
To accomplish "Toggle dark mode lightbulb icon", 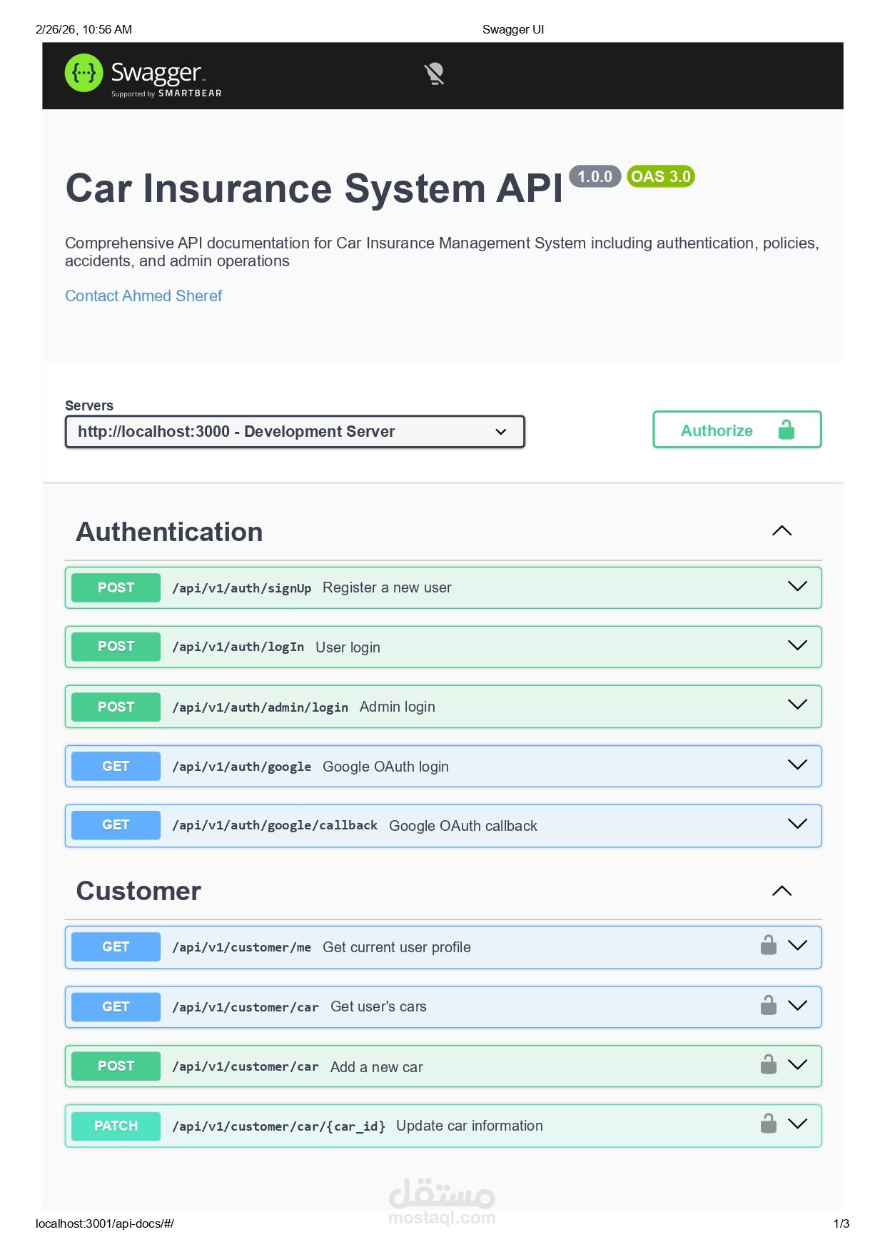I will (434, 74).
